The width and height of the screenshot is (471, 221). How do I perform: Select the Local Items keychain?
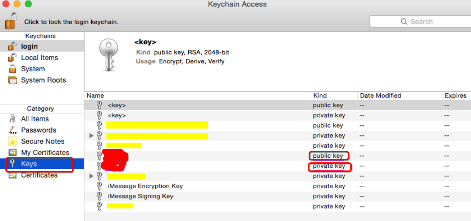pos(39,58)
